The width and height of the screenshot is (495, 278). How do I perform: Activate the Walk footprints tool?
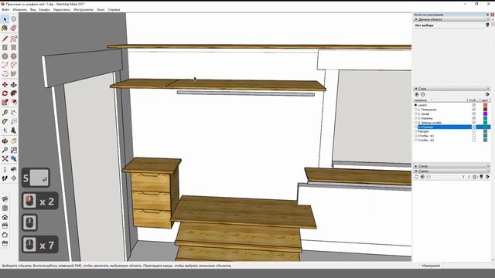(x=5, y=178)
